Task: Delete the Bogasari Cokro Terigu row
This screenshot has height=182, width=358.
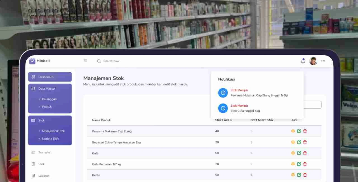Action: click(x=305, y=142)
